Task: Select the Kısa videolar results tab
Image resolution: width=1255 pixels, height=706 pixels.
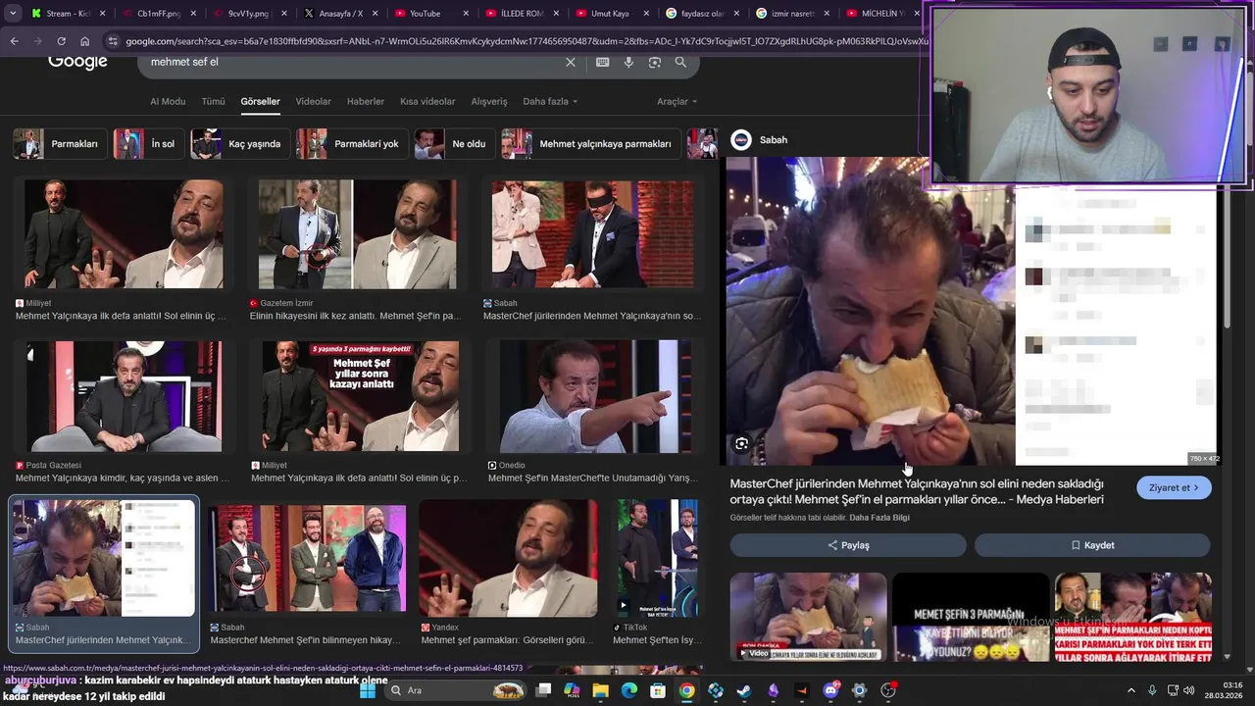Action: pyautogui.click(x=427, y=101)
